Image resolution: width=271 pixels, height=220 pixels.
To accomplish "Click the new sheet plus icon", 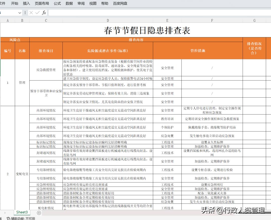I will pos(39,212).
